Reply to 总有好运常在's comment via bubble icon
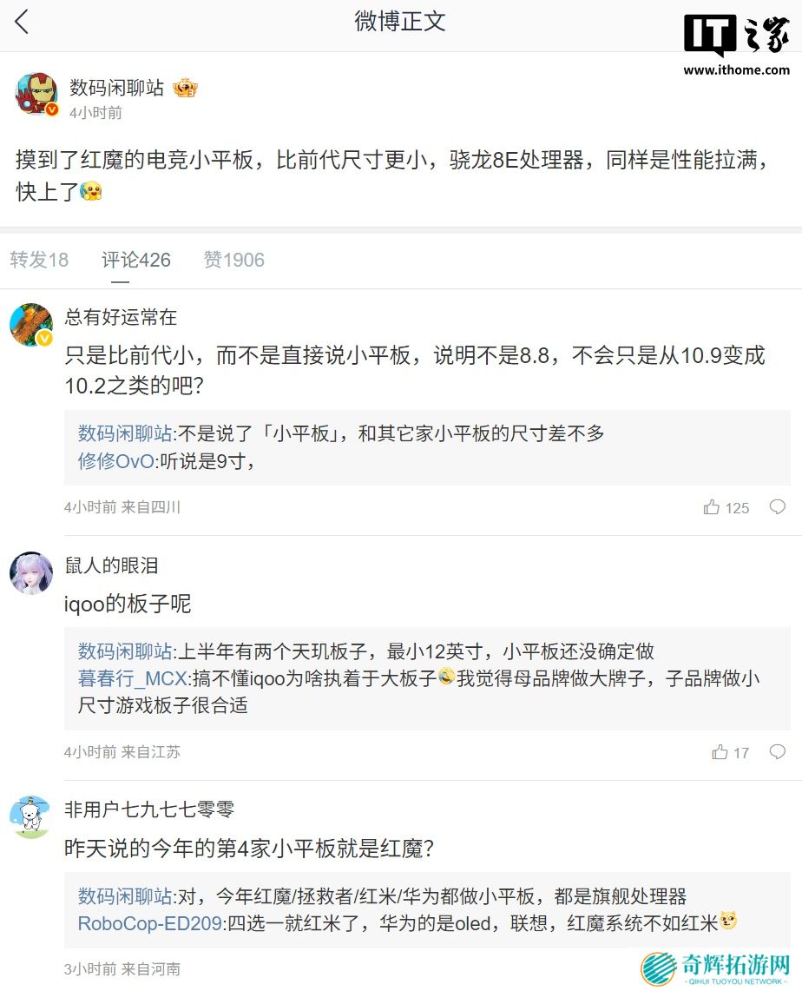The height and width of the screenshot is (991, 802). pos(778,506)
